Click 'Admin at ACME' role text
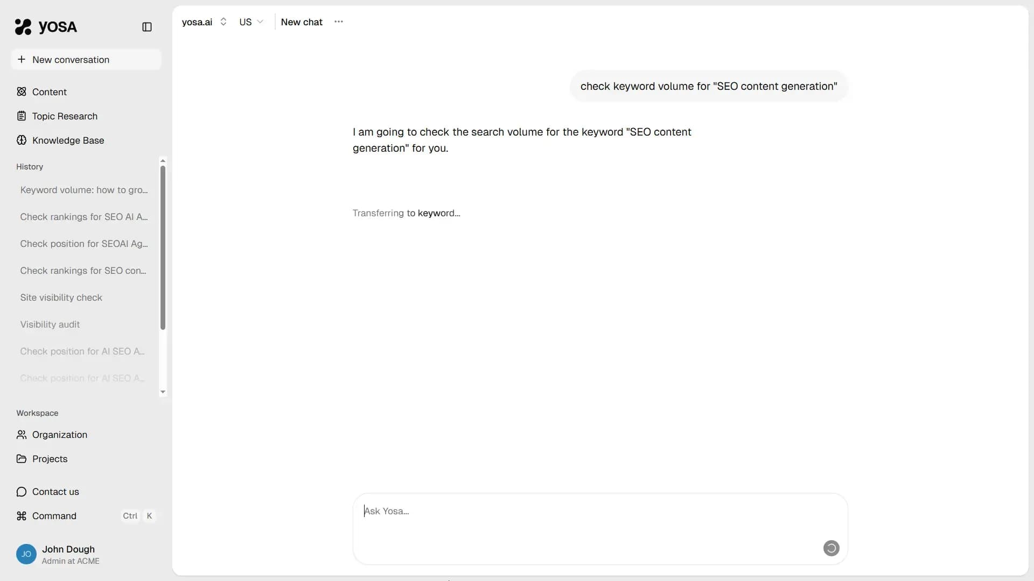This screenshot has height=581, width=1034. tap(71, 561)
